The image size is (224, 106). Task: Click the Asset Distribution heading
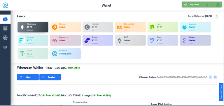point(161,104)
